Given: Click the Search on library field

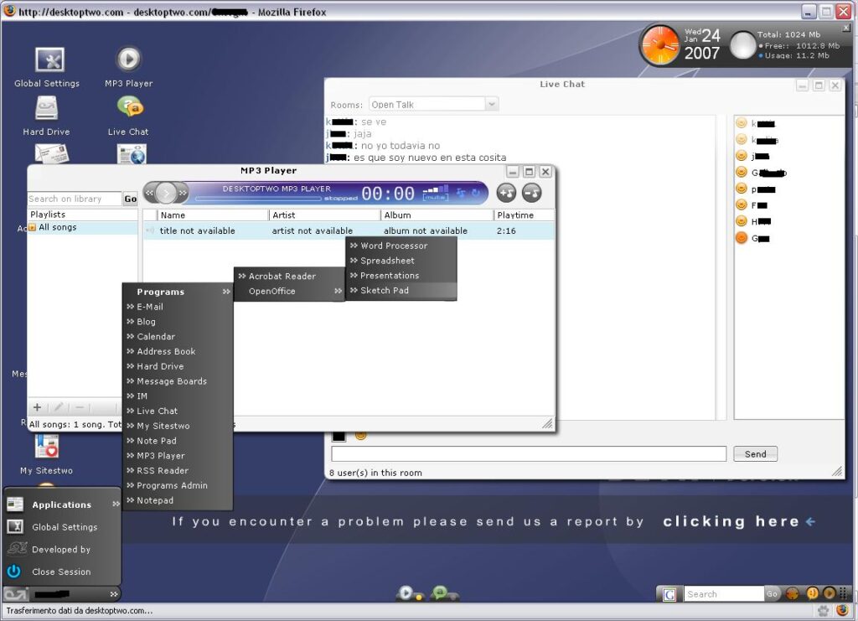Looking at the screenshot, I should tap(75, 199).
